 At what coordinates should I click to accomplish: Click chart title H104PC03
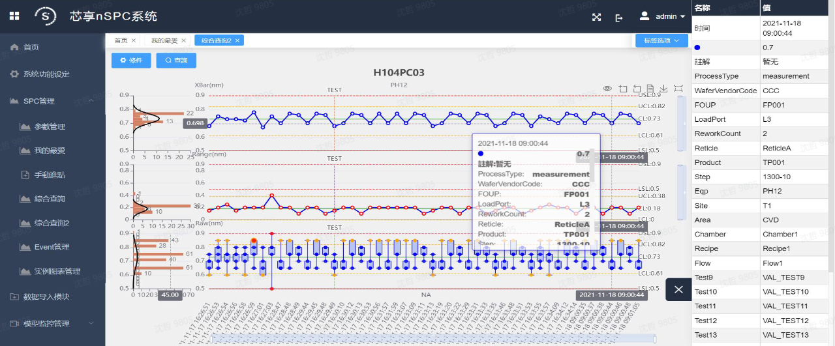point(399,72)
